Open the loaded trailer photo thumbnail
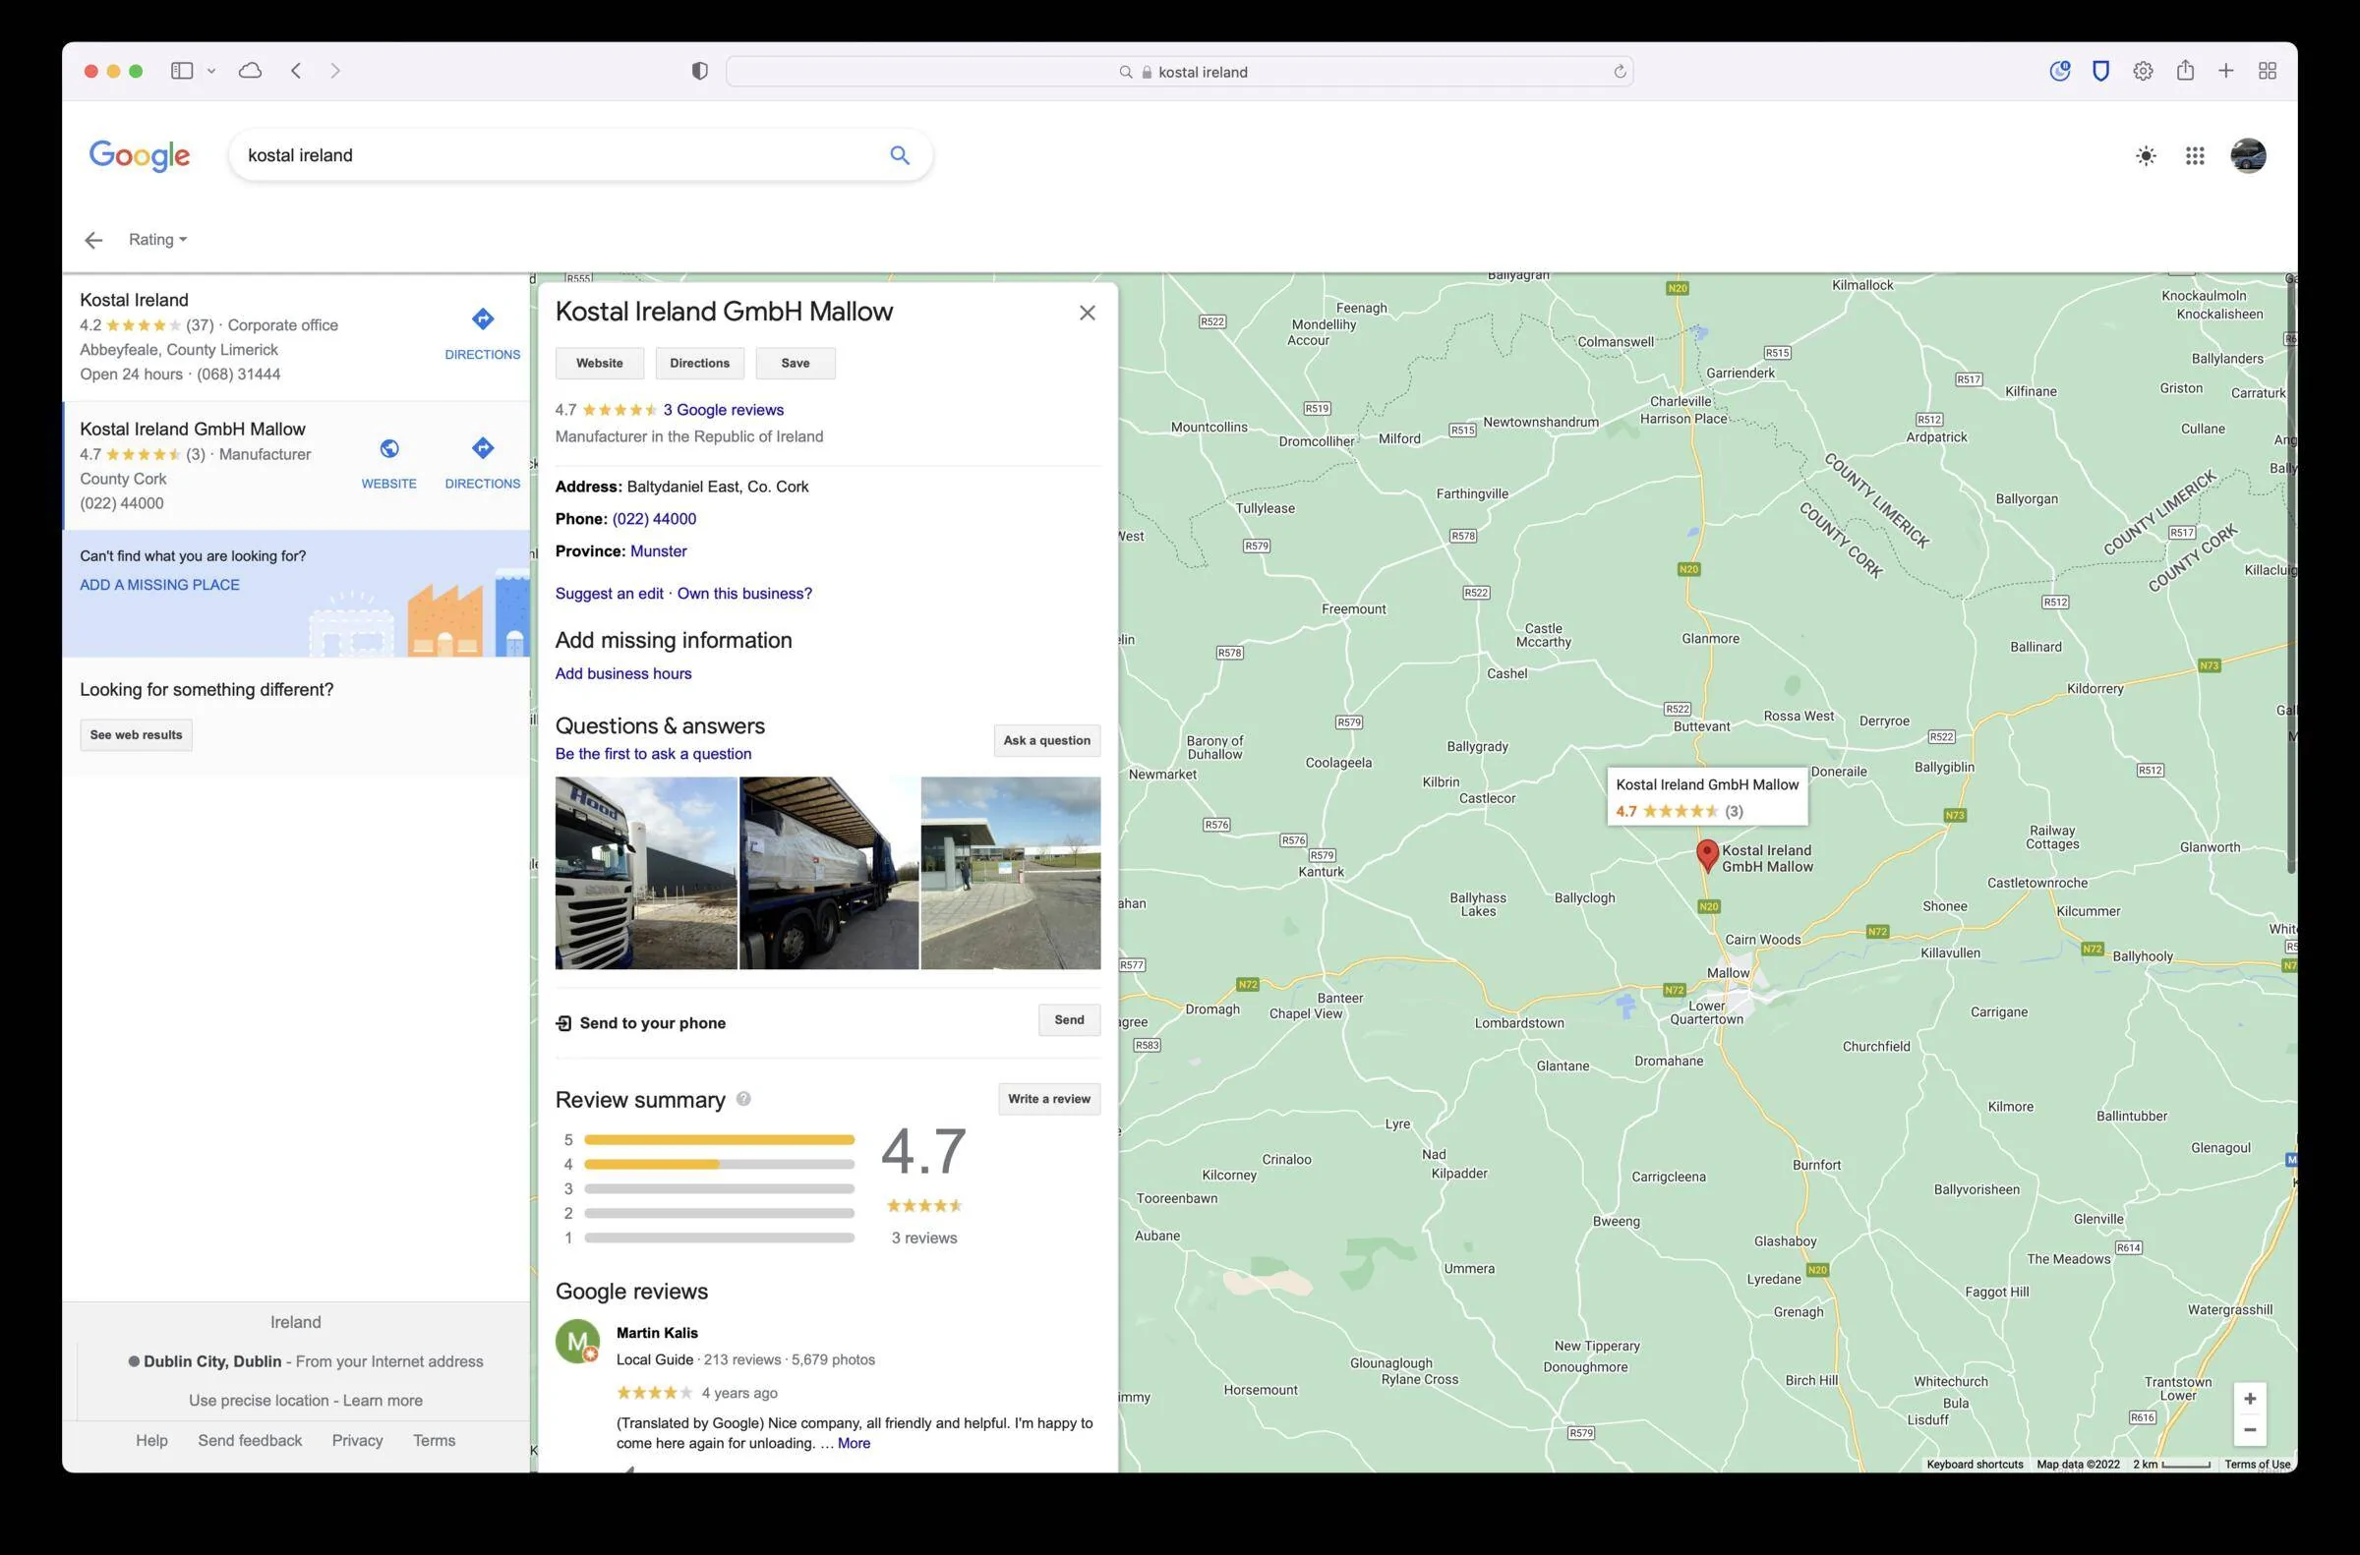The image size is (2360, 1555). pos(829,873)
